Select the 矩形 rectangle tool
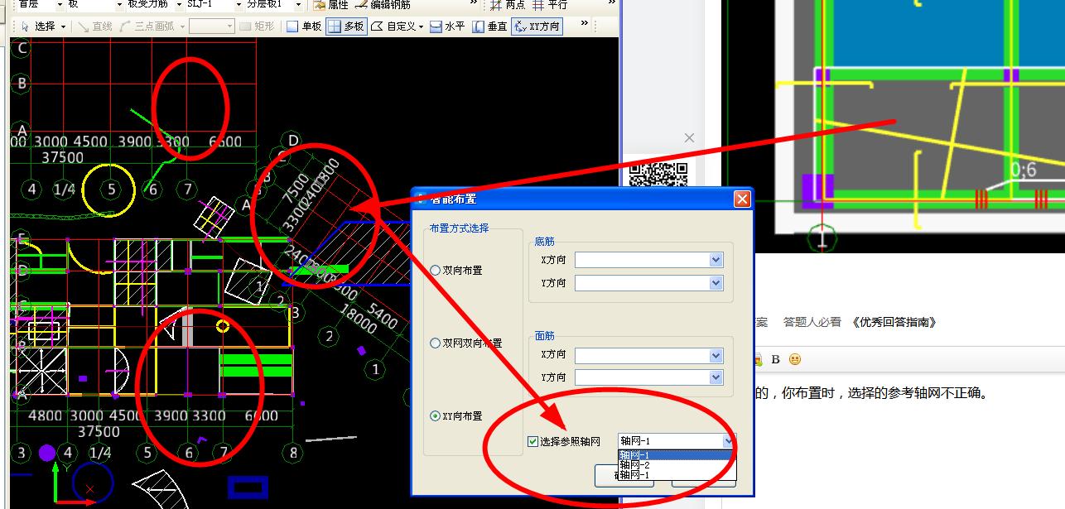Screen dimensions: 1065x509 click(x=257, y=26)
